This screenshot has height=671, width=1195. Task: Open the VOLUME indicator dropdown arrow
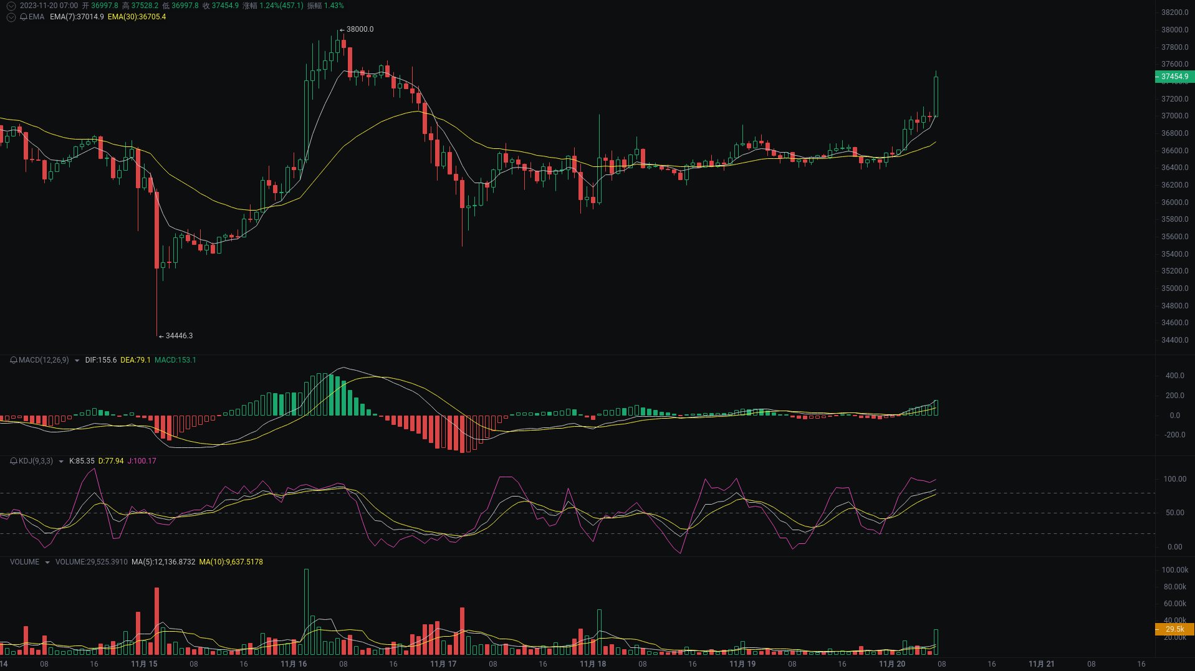tap(47, 563)
